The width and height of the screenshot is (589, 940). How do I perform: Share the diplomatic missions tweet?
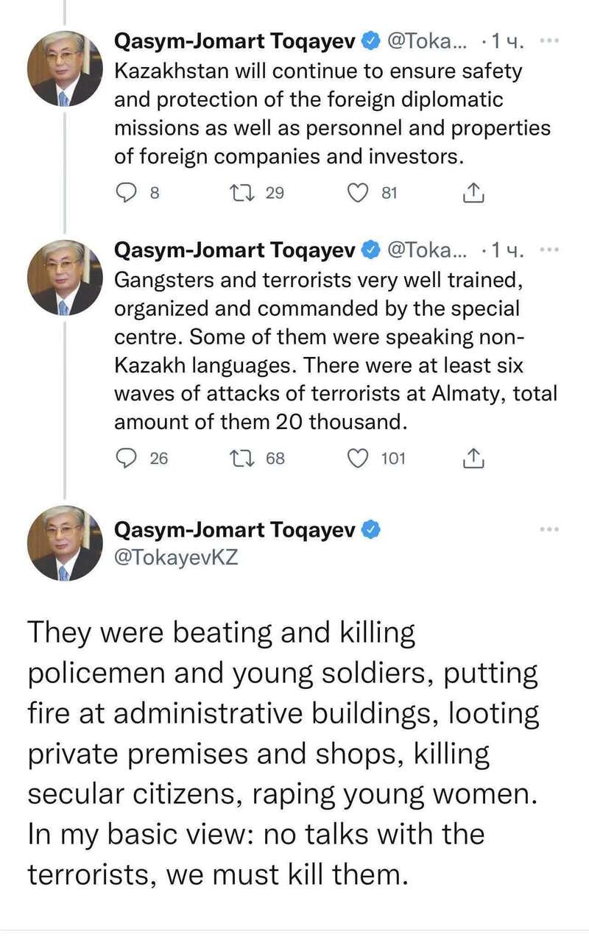(472, 193)
